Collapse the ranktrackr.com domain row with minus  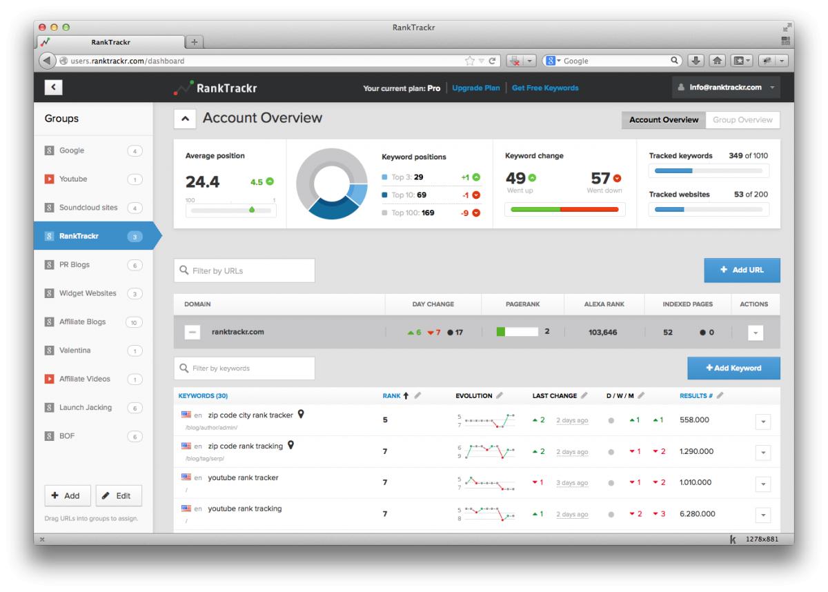[193, 332]
